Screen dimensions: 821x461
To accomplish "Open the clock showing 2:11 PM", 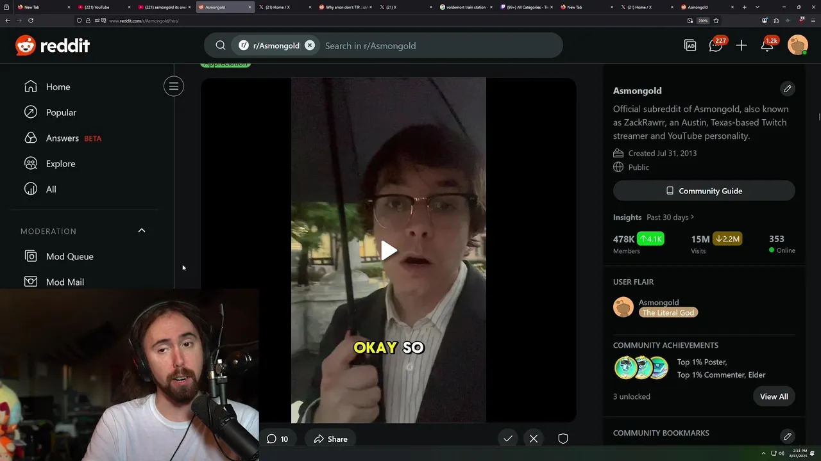I will click(x=799, y=453).
